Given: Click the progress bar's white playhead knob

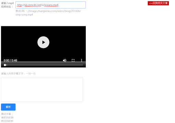Looking at the screenshot, I should tap(5, 65).
